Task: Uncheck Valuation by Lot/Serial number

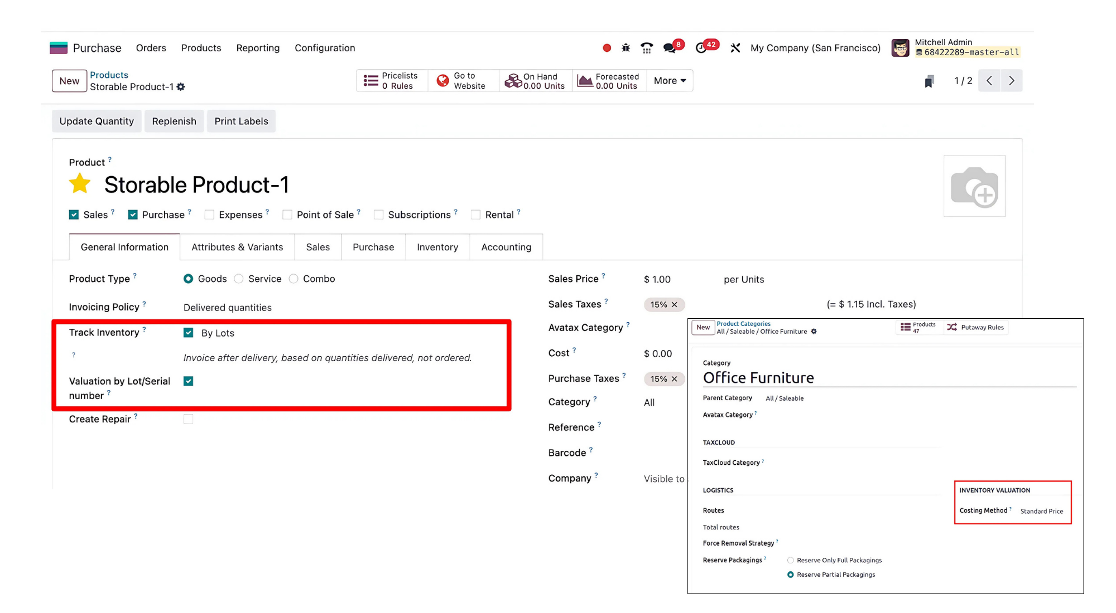Action: [x=189, y=381]
